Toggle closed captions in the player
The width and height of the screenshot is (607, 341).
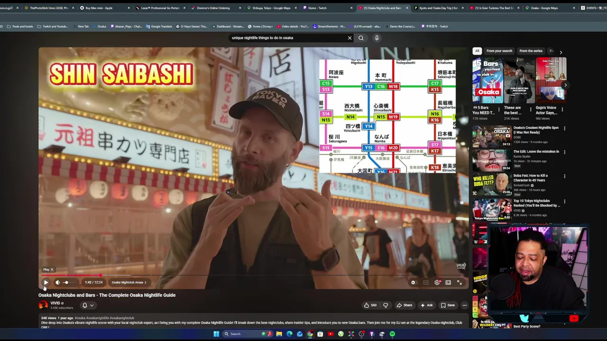click(425, 282)
